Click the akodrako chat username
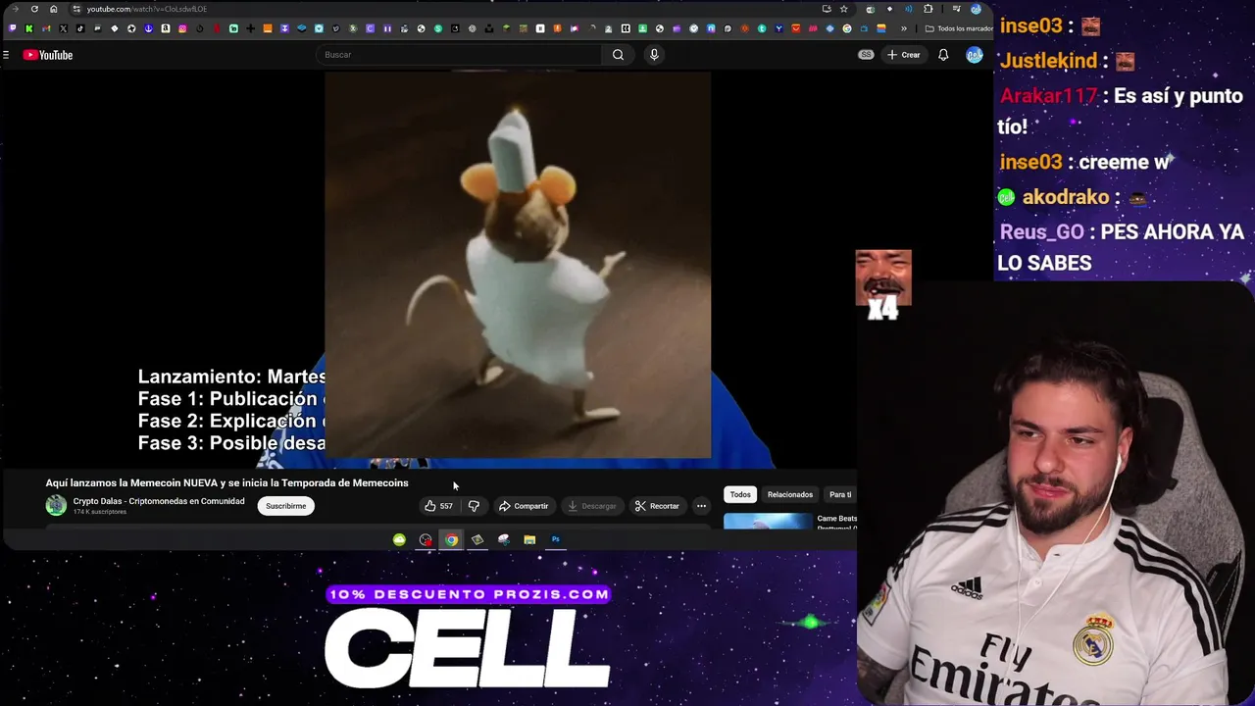1255x706 pixels. [1066, 197]
